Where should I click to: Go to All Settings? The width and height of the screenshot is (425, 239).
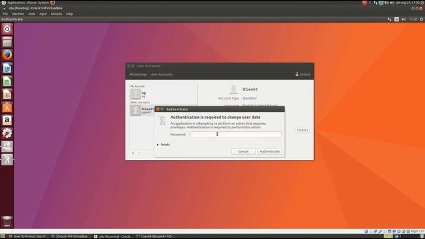tap(138, 74)
